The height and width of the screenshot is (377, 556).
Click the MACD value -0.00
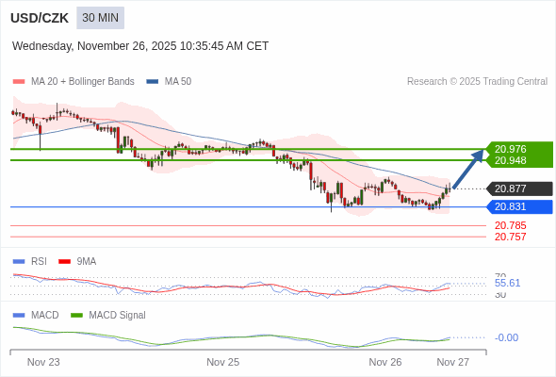click(506, 337)
